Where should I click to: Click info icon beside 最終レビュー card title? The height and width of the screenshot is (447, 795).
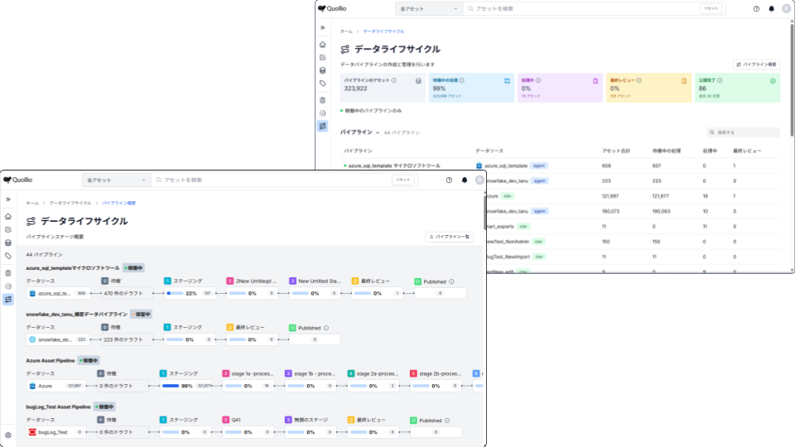(x=639, y=80)
